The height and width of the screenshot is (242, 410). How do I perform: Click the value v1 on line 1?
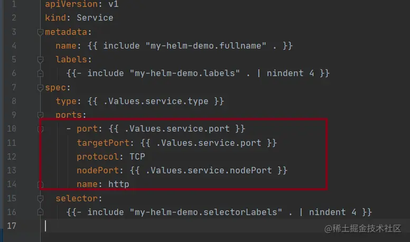(114, 4)
